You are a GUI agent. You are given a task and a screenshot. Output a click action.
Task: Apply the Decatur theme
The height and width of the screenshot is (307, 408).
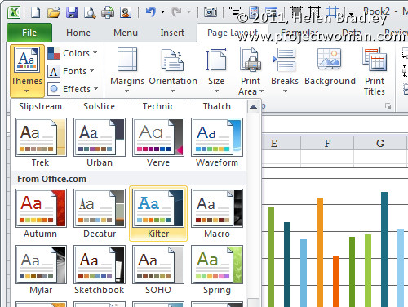(x=100, y=214)
